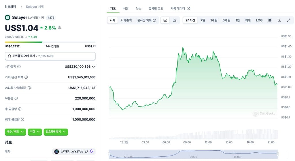Click info icon next to 시가총액
Image resolution: width=295 pixels, height=161 pixels.
click(x=19, y=67)
